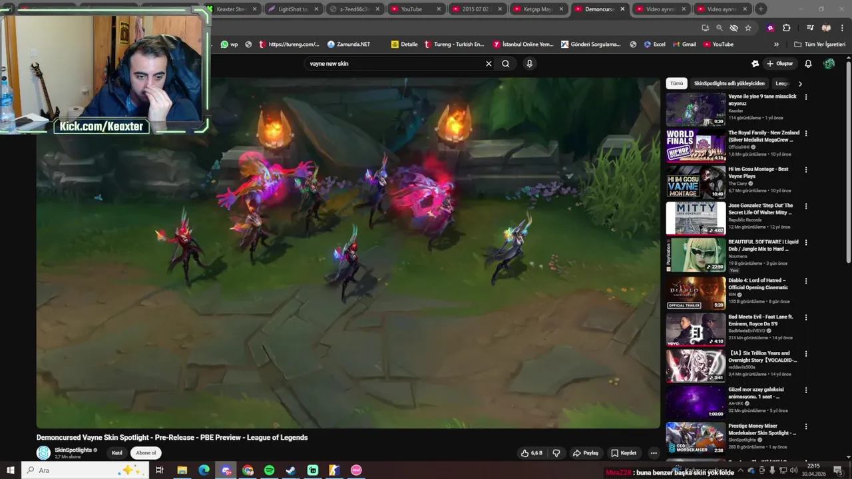Like the Demoncursed Vayne video
The height and width of the screenshot is (479, 852).
(532, 453)
